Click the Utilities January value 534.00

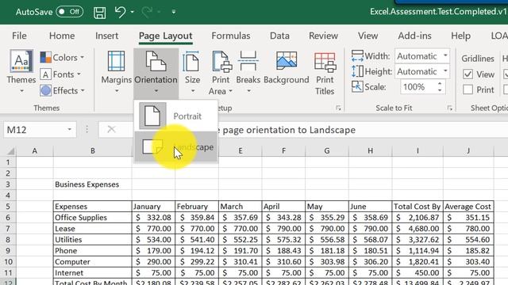[x=153, y=240]
